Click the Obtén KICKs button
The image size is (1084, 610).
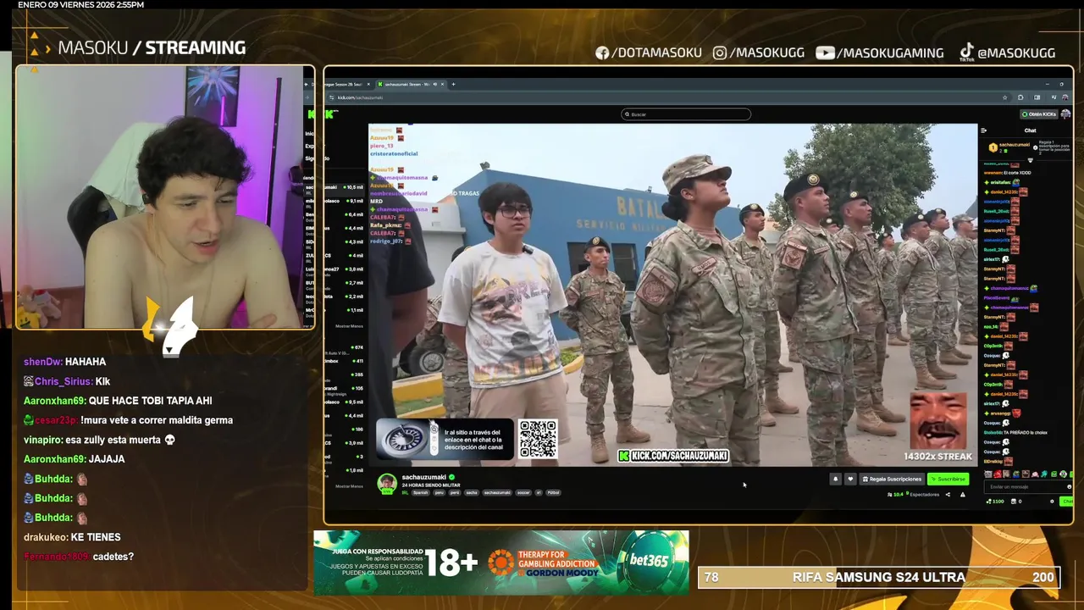(1039, 114)
